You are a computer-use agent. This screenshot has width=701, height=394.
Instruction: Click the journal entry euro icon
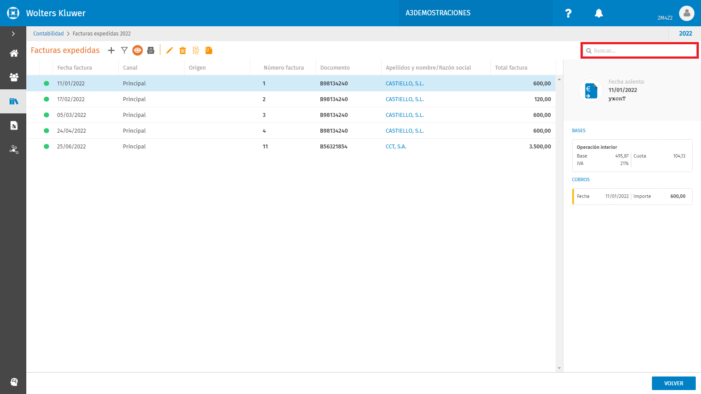(x=591, y=91)
